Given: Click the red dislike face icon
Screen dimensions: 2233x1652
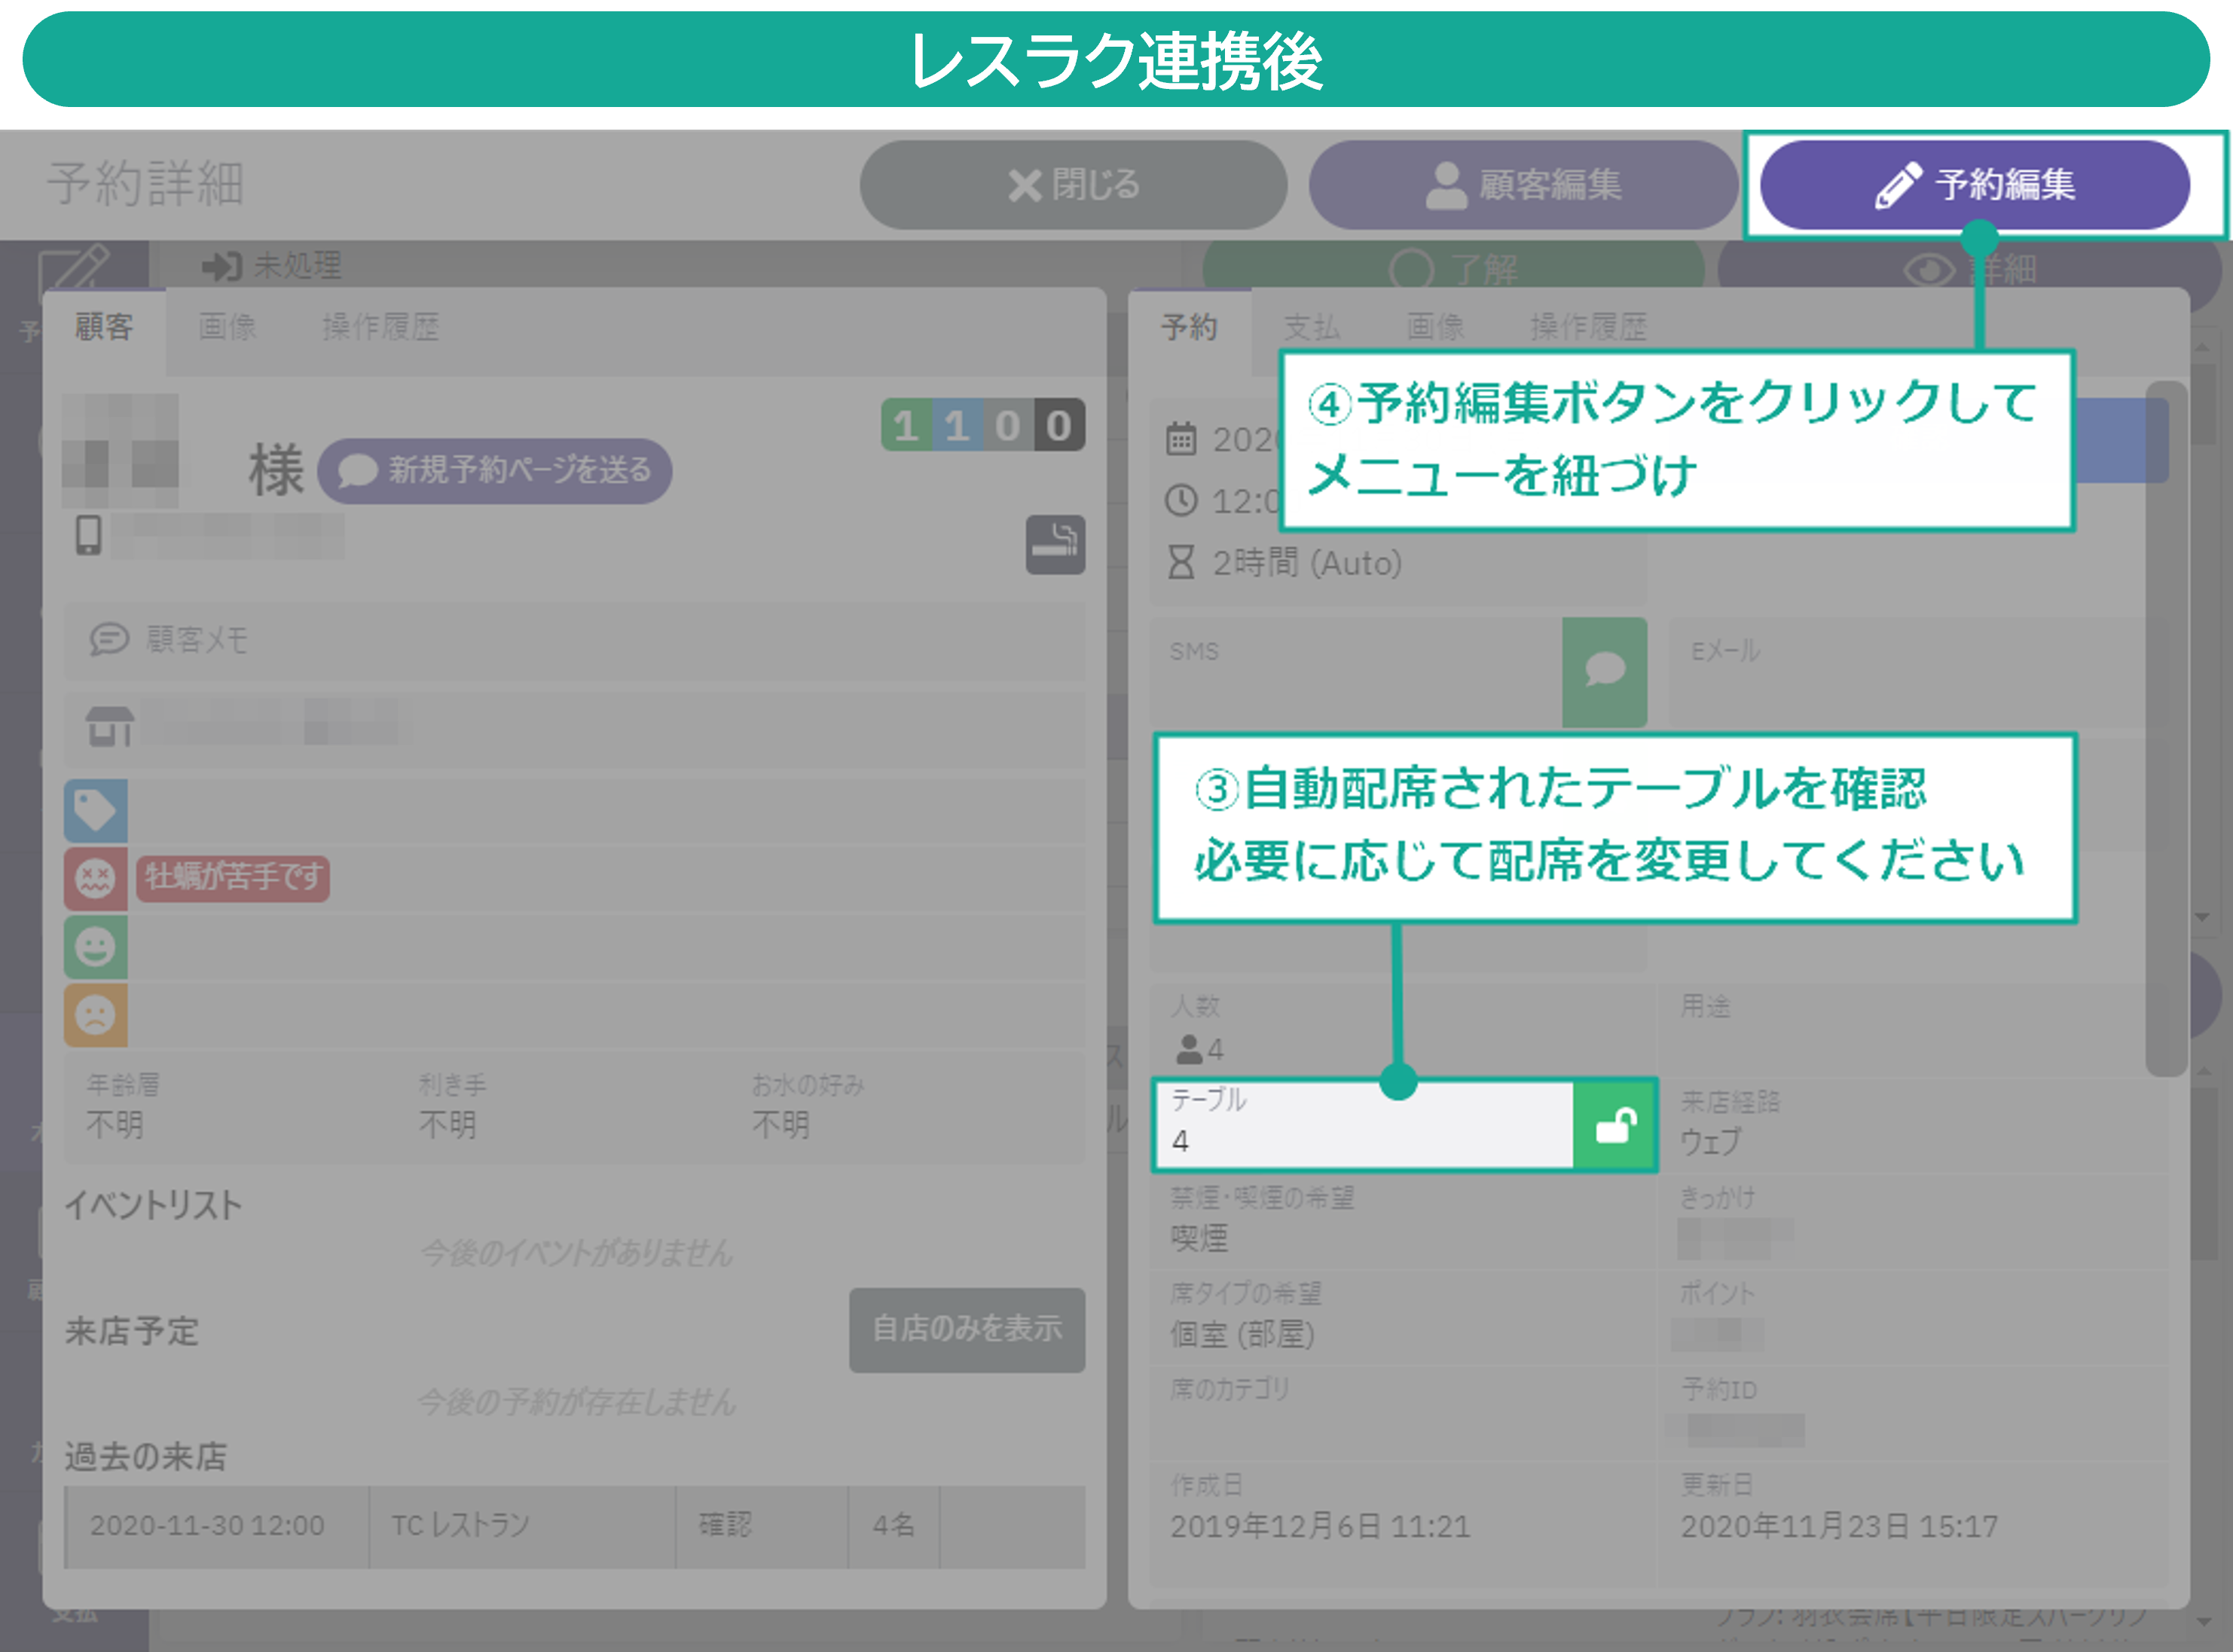Looking at the screenshot, I should click(96, 879).
